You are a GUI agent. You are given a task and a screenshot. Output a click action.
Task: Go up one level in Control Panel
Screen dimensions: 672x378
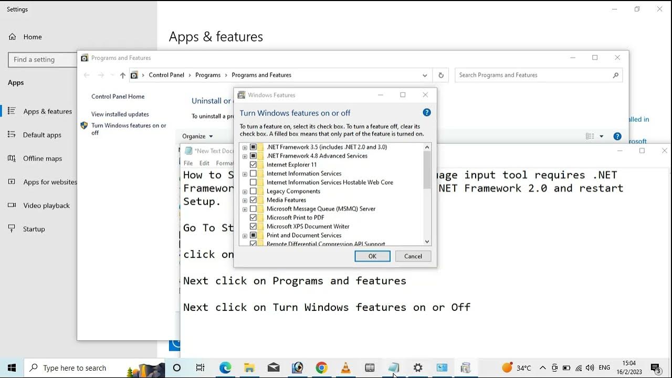(x=123, y=75)
